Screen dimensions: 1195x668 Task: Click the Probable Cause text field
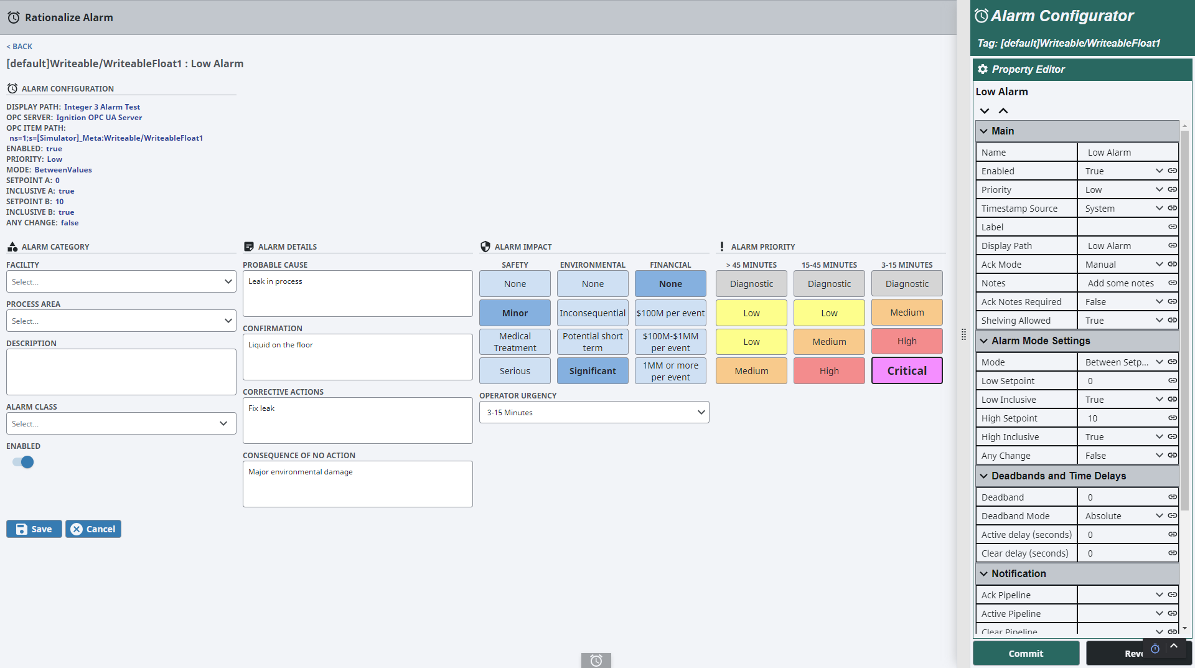358,293
